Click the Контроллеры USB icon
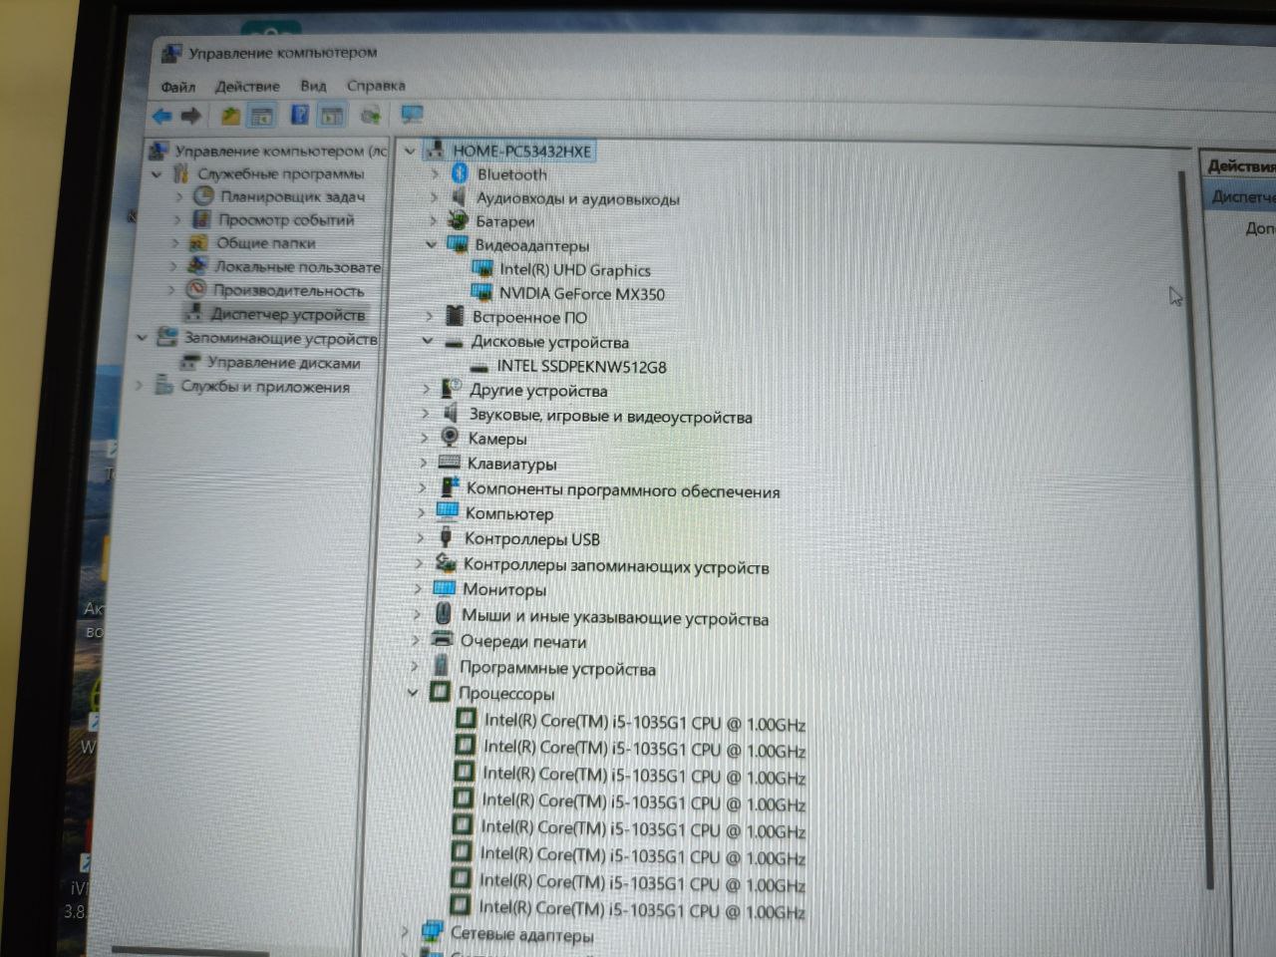Image resolution: width=1276 pixels, height=957 pixels. coord(447,538)
